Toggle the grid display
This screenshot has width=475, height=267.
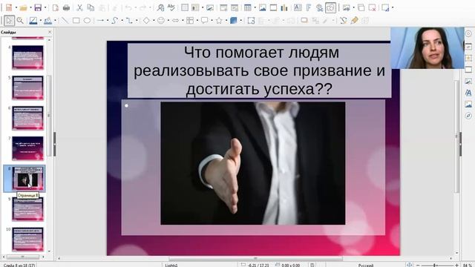(x=185, y=8)
